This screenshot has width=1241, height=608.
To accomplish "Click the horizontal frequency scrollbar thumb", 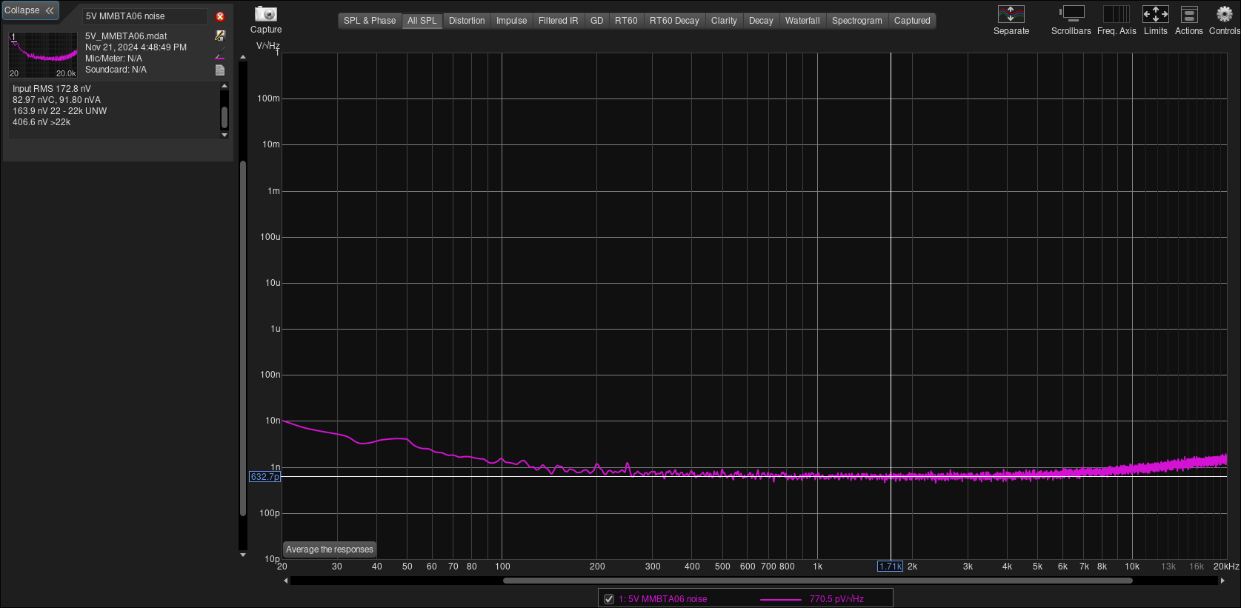I will tap(817, 581).
